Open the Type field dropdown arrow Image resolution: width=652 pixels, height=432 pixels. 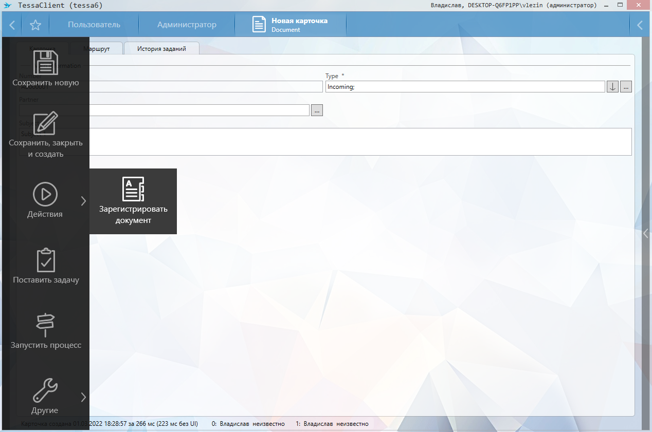coord(612,87)
